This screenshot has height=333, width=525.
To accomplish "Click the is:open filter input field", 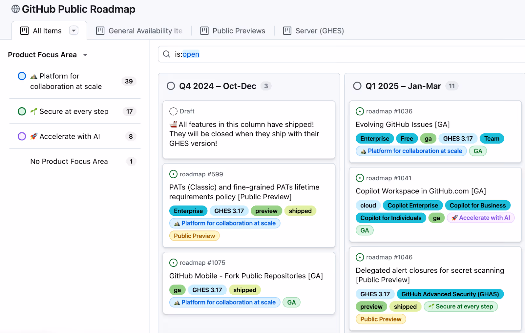I will point(341,54).
